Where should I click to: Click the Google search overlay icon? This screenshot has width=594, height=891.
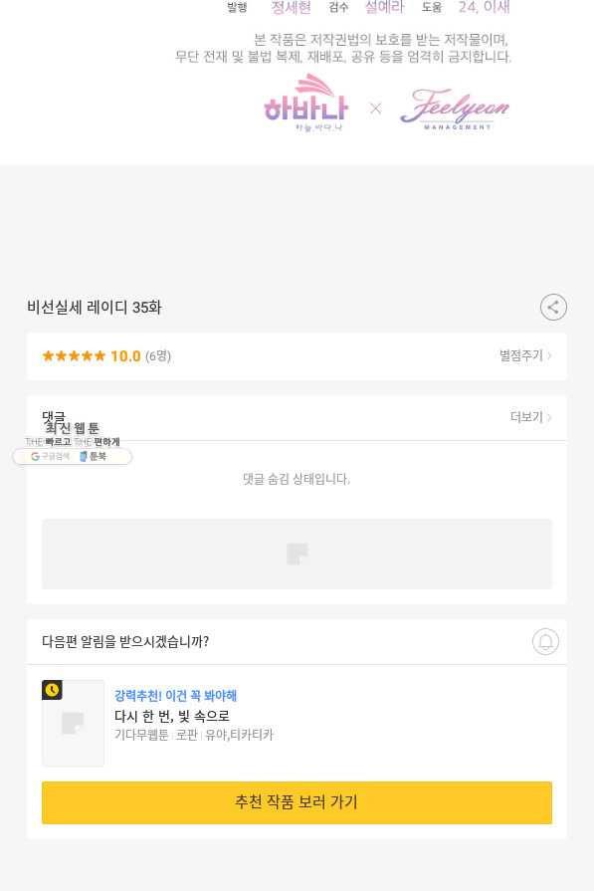50,456
